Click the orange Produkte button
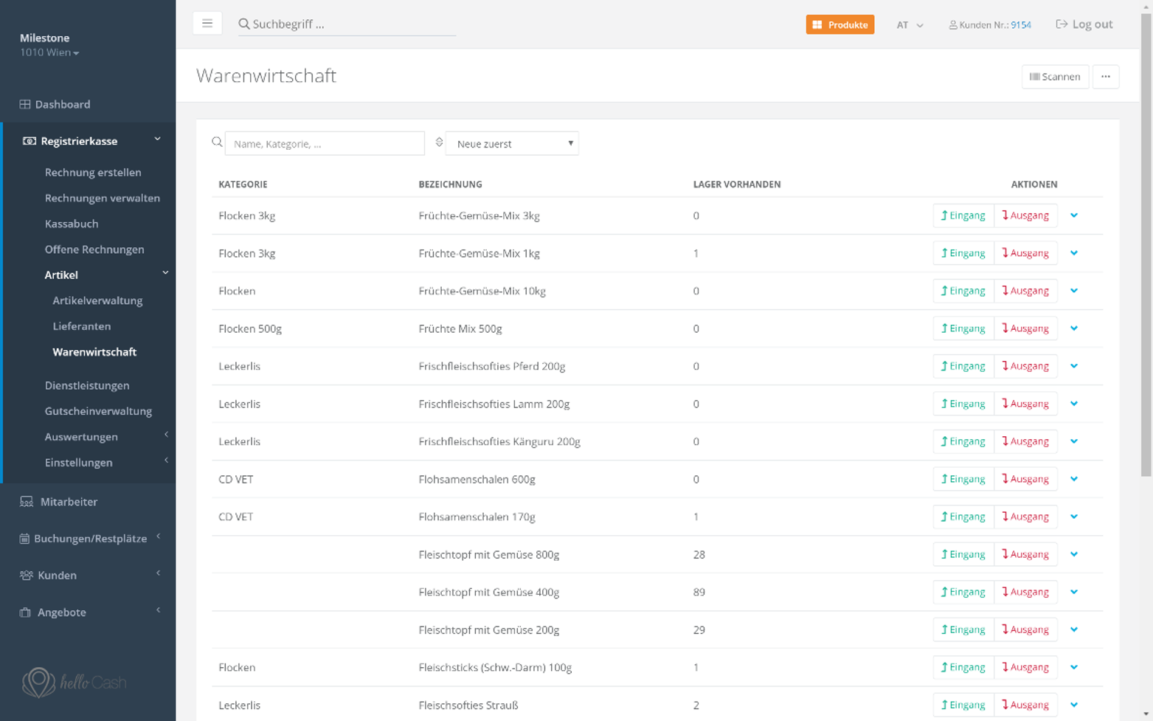The width and height of the screenshot is (1153, 721). coord(839,24)
